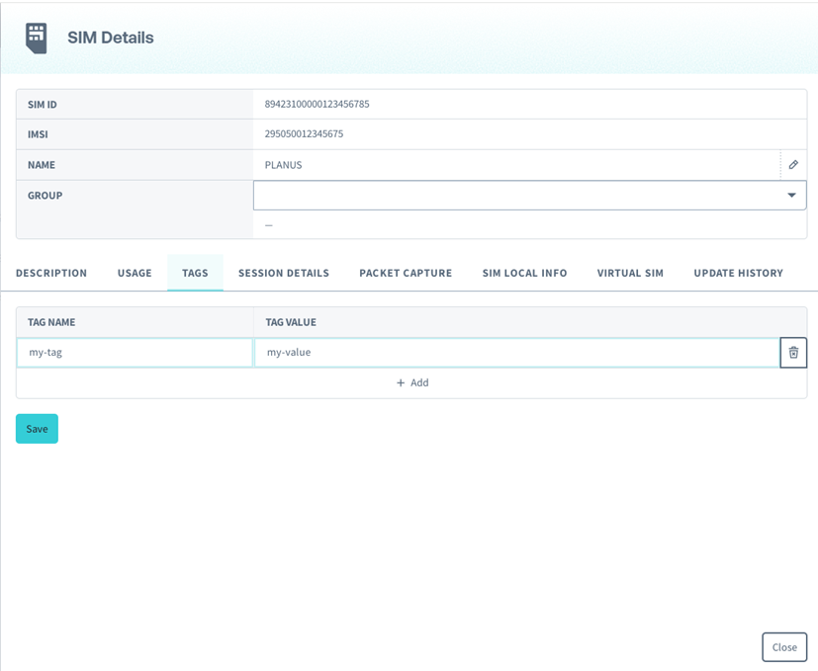Go to the Packet Capture tab
818x671 pixels.
[x=406, y=273]
